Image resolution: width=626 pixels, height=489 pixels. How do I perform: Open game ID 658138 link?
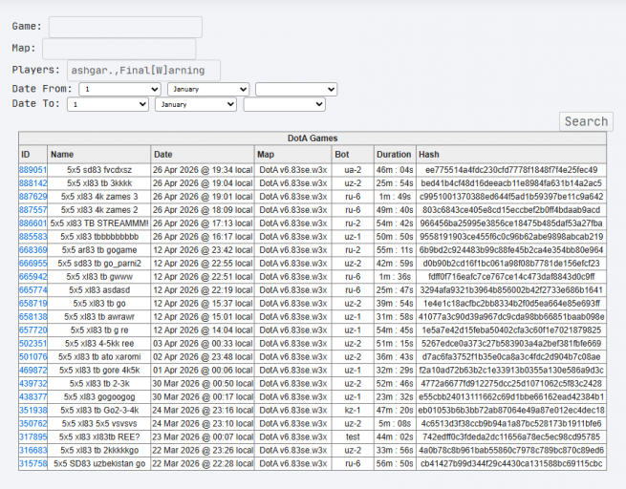coord(33,317)
